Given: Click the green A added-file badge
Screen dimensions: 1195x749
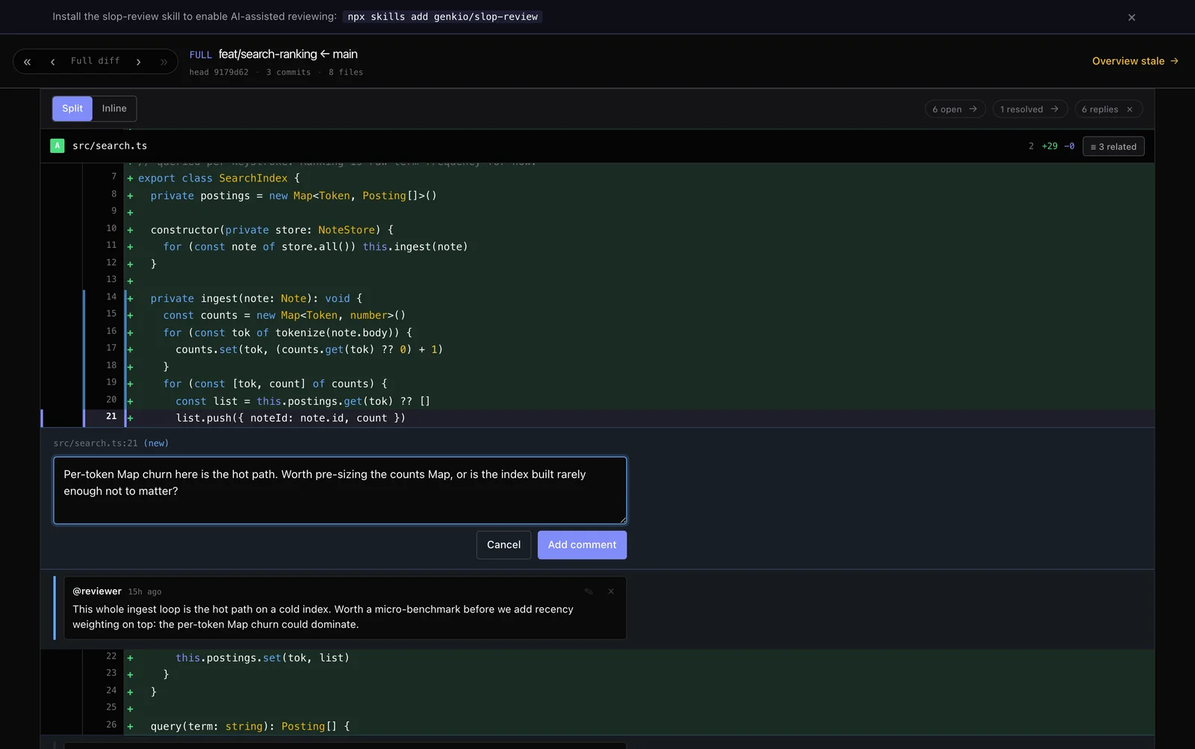Looking at the screenshot, I should point(58,146).
